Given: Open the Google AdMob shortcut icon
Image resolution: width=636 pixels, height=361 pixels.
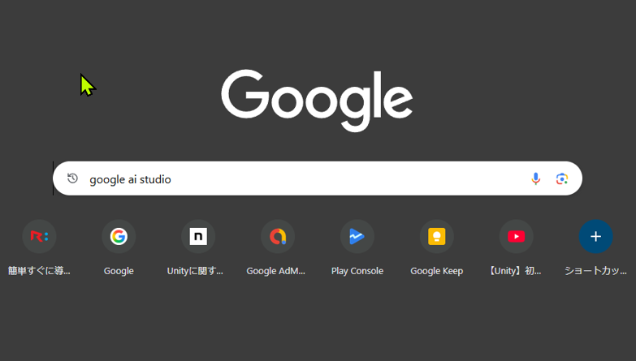Looking at the screenshot, I should pyautogui.click(x=278, y=236).
